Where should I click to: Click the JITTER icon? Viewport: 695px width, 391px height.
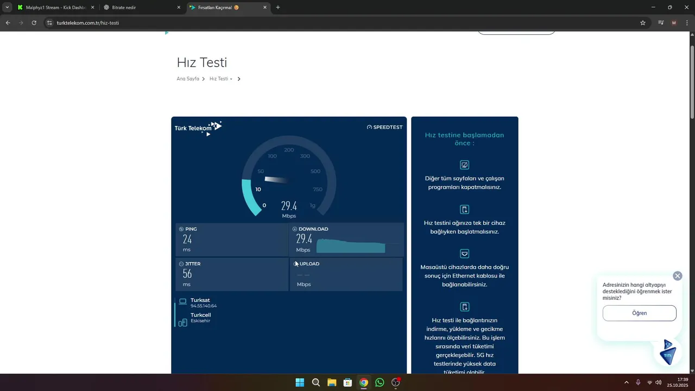coord(181,264)
